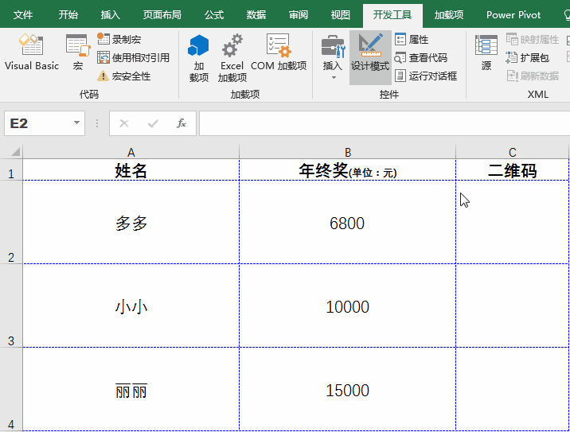
Task: Switch to the 数据 tab
Action: point(256,15)
